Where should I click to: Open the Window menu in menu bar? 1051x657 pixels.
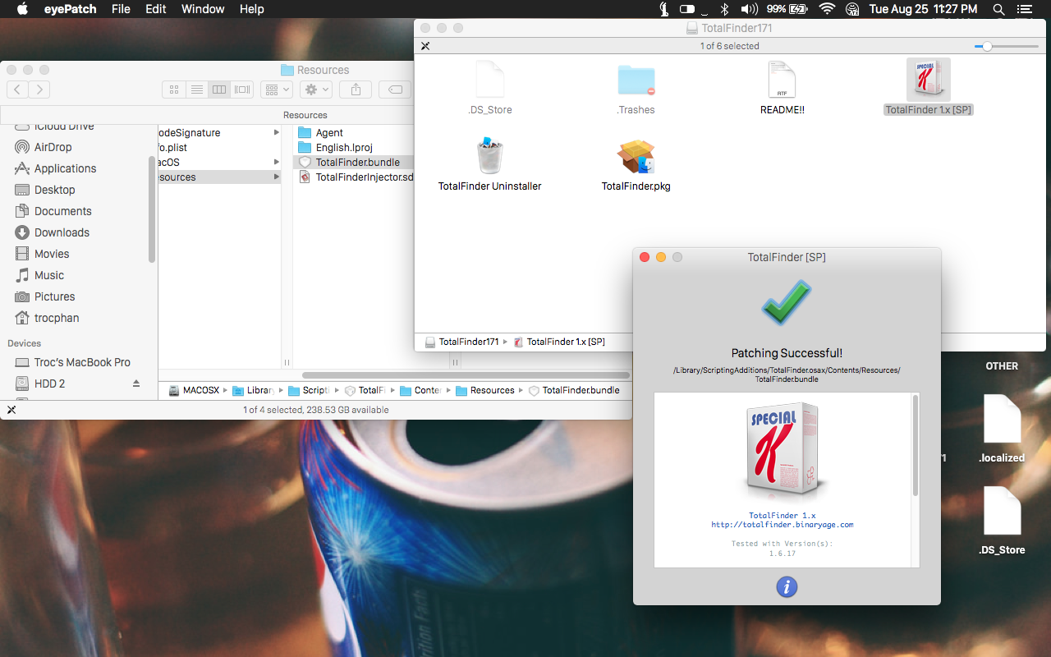pos(203,9)
